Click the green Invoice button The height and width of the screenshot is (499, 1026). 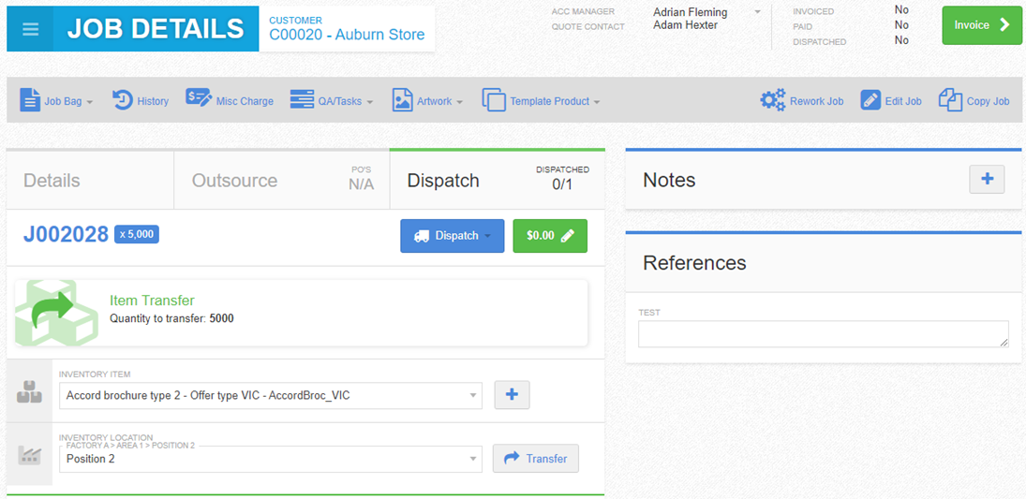point(982,25)
